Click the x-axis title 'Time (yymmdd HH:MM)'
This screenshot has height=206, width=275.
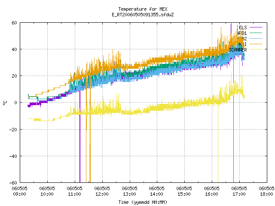tap(143, 202)
